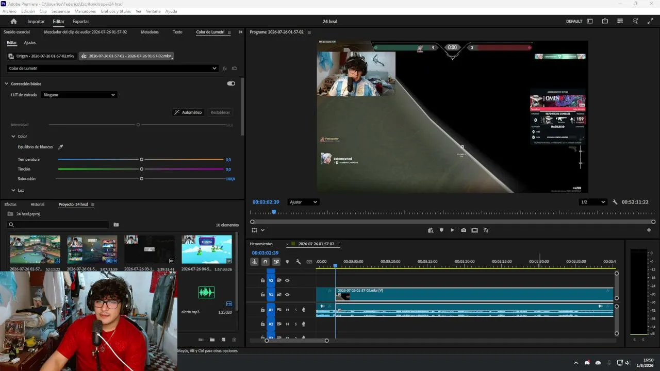This screenshot has height=371, width=660.
Task: Hide track V1 with its eye icon
Action: [287, 294]
